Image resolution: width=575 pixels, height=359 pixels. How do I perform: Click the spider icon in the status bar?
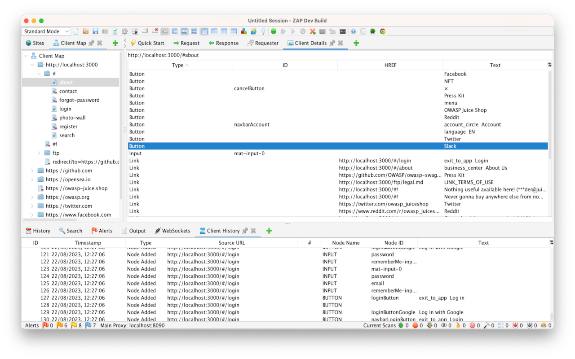coord(516,325)
